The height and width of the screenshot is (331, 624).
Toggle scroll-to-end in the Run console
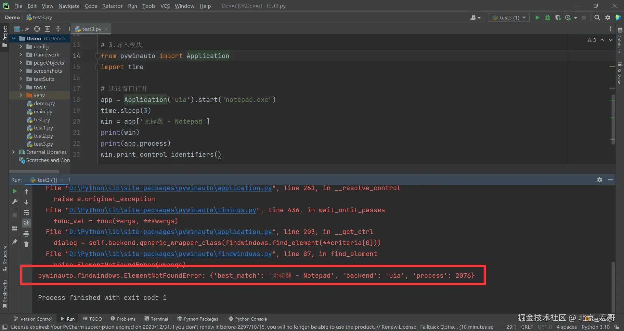pos(26,223)
